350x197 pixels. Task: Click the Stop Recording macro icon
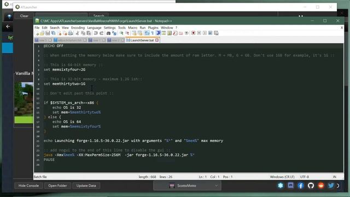199,33
